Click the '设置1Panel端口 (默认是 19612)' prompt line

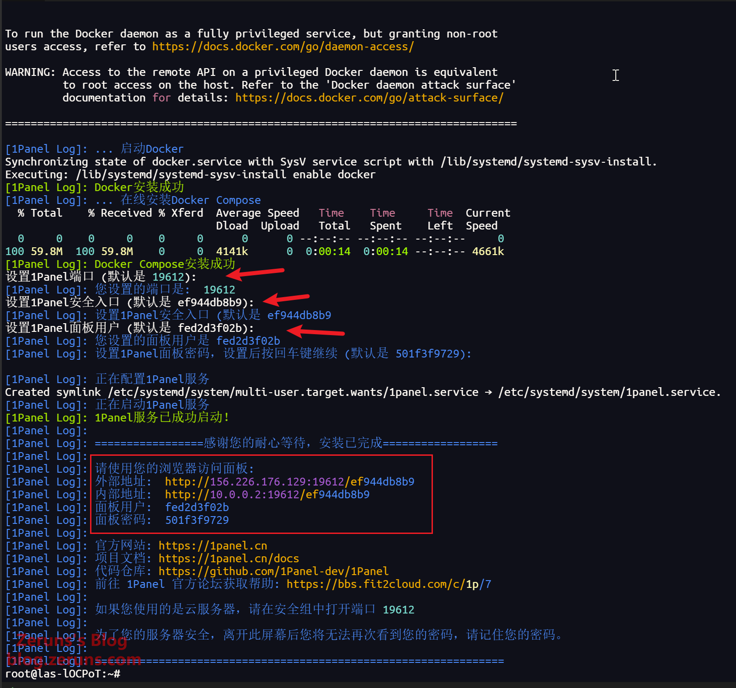click(x=101, y=277)
